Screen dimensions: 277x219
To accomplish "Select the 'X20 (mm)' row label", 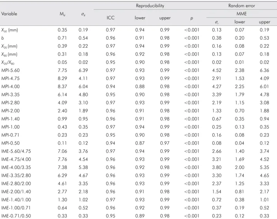I will [x=9, y=46].
